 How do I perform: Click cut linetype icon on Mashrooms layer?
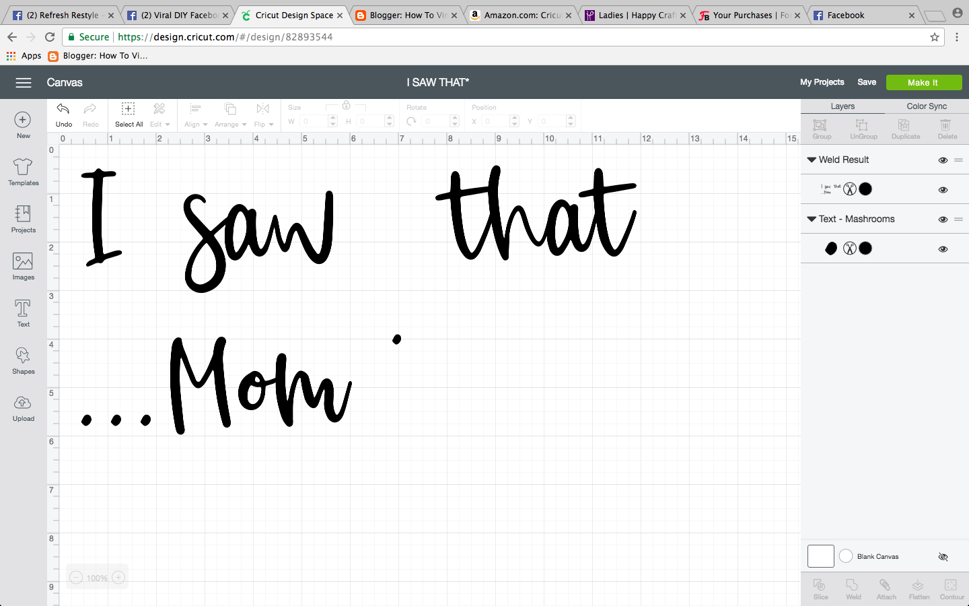click(850, 248)
